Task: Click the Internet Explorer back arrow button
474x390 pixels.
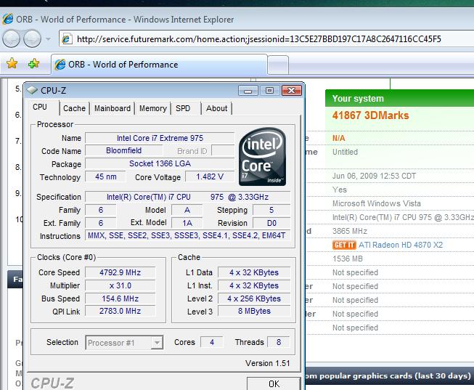Action: 11,38
